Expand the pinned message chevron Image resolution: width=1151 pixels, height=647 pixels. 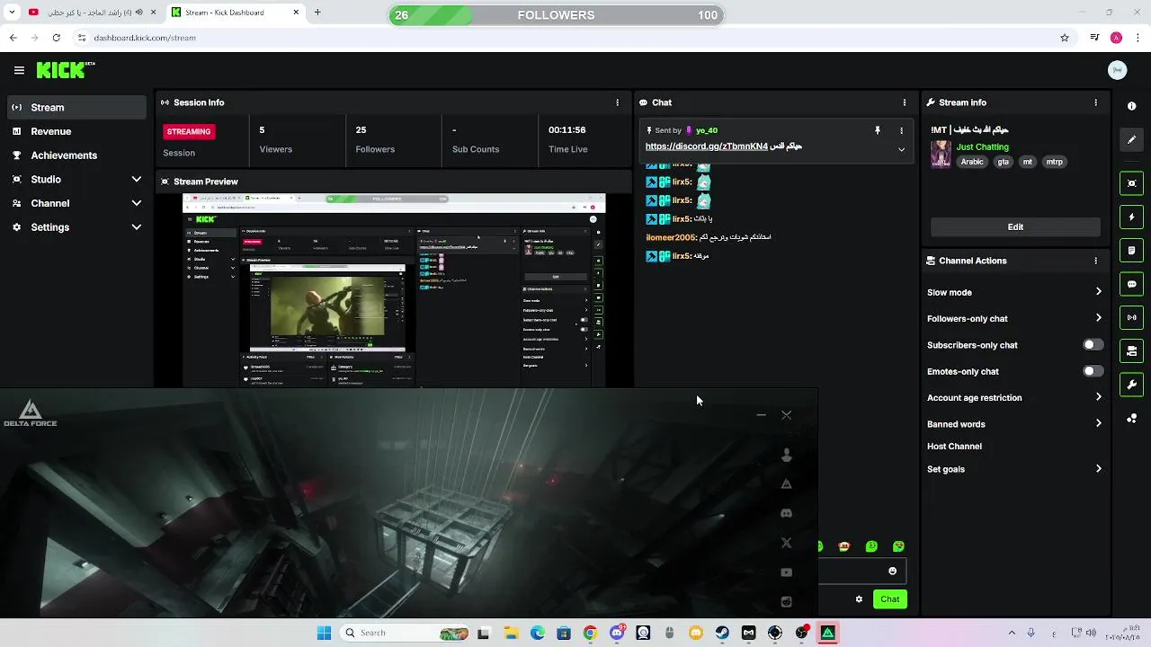[x=901, y=149]
